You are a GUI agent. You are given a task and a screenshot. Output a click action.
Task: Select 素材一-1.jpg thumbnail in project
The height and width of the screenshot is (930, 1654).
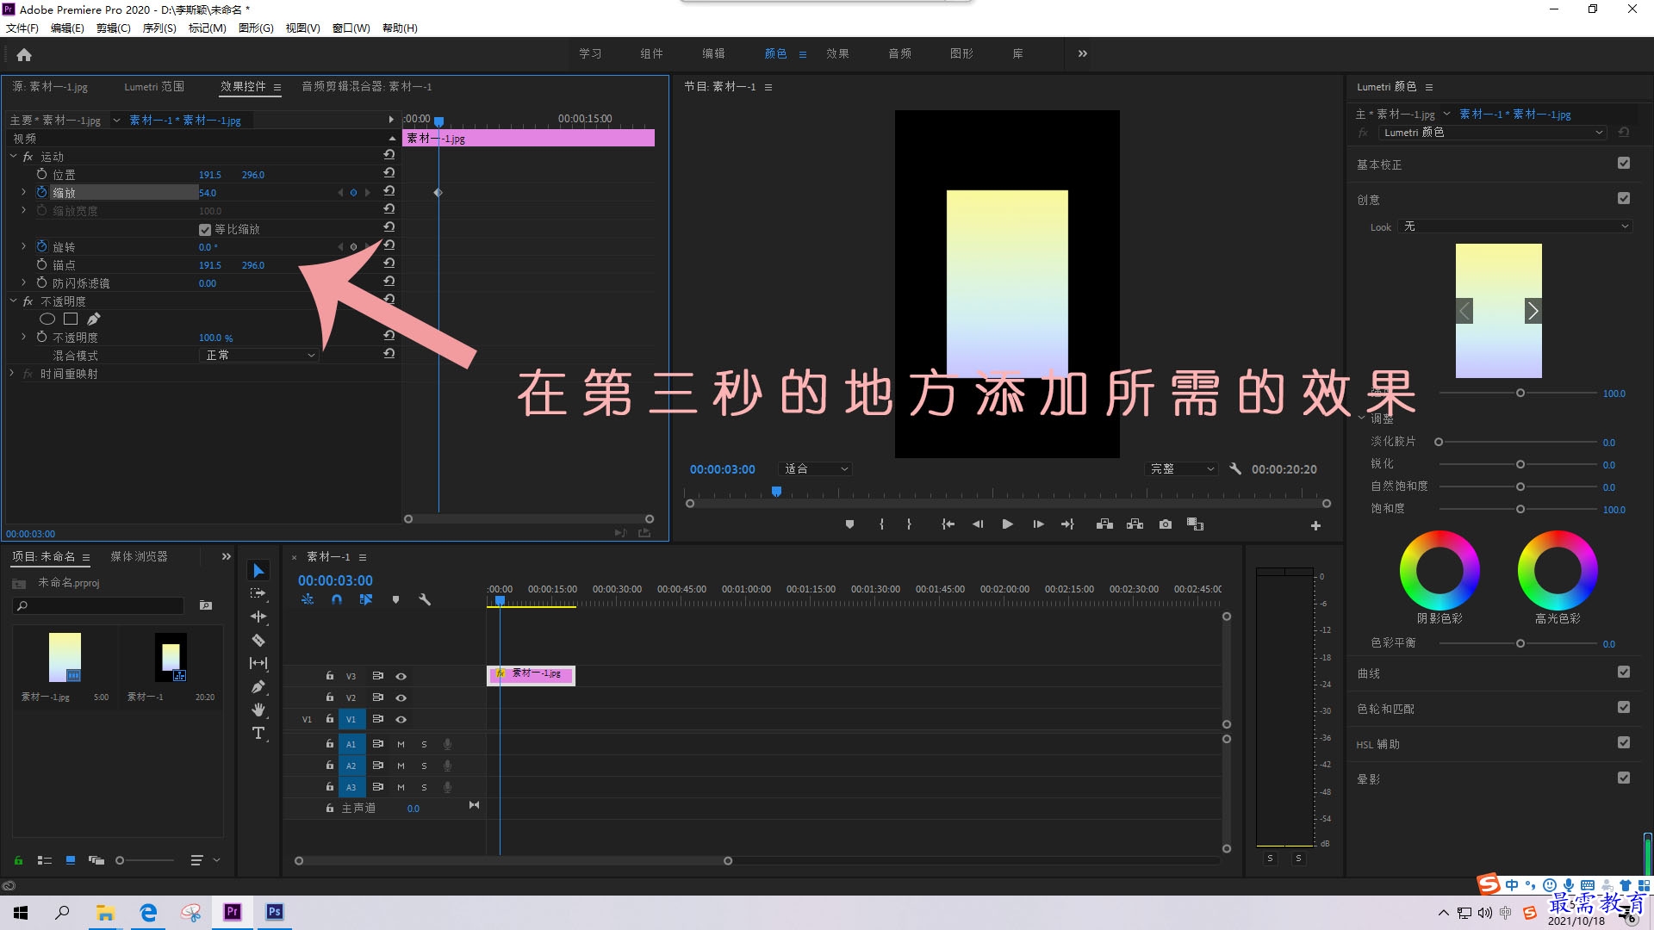[65, 657]
